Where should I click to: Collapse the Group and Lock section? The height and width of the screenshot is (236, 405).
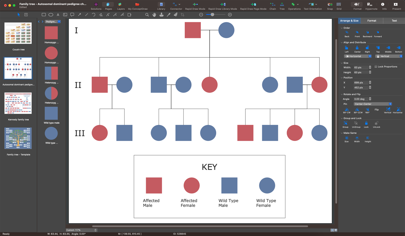[342, 118]
